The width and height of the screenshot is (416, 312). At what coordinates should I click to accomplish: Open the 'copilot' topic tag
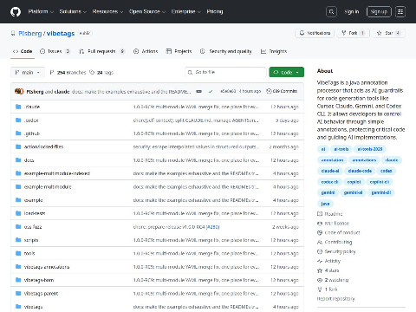pos(354,182)
